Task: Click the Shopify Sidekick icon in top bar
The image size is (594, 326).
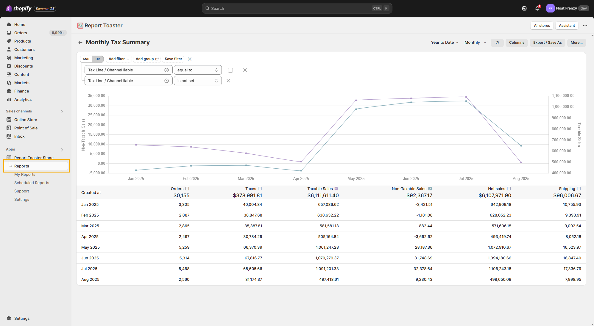Action: [524, 8]
